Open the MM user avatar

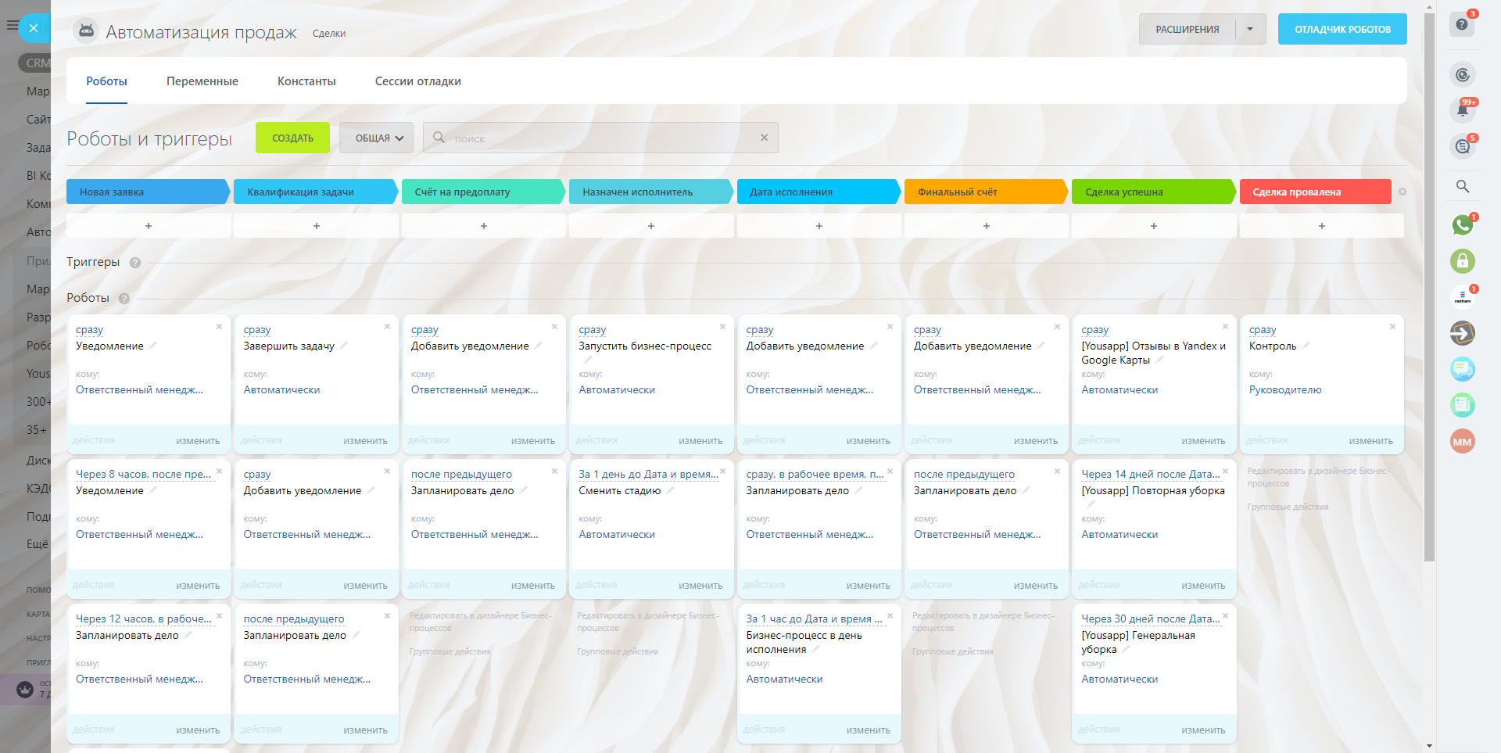pyautogui.click(x=1463, y=442)
